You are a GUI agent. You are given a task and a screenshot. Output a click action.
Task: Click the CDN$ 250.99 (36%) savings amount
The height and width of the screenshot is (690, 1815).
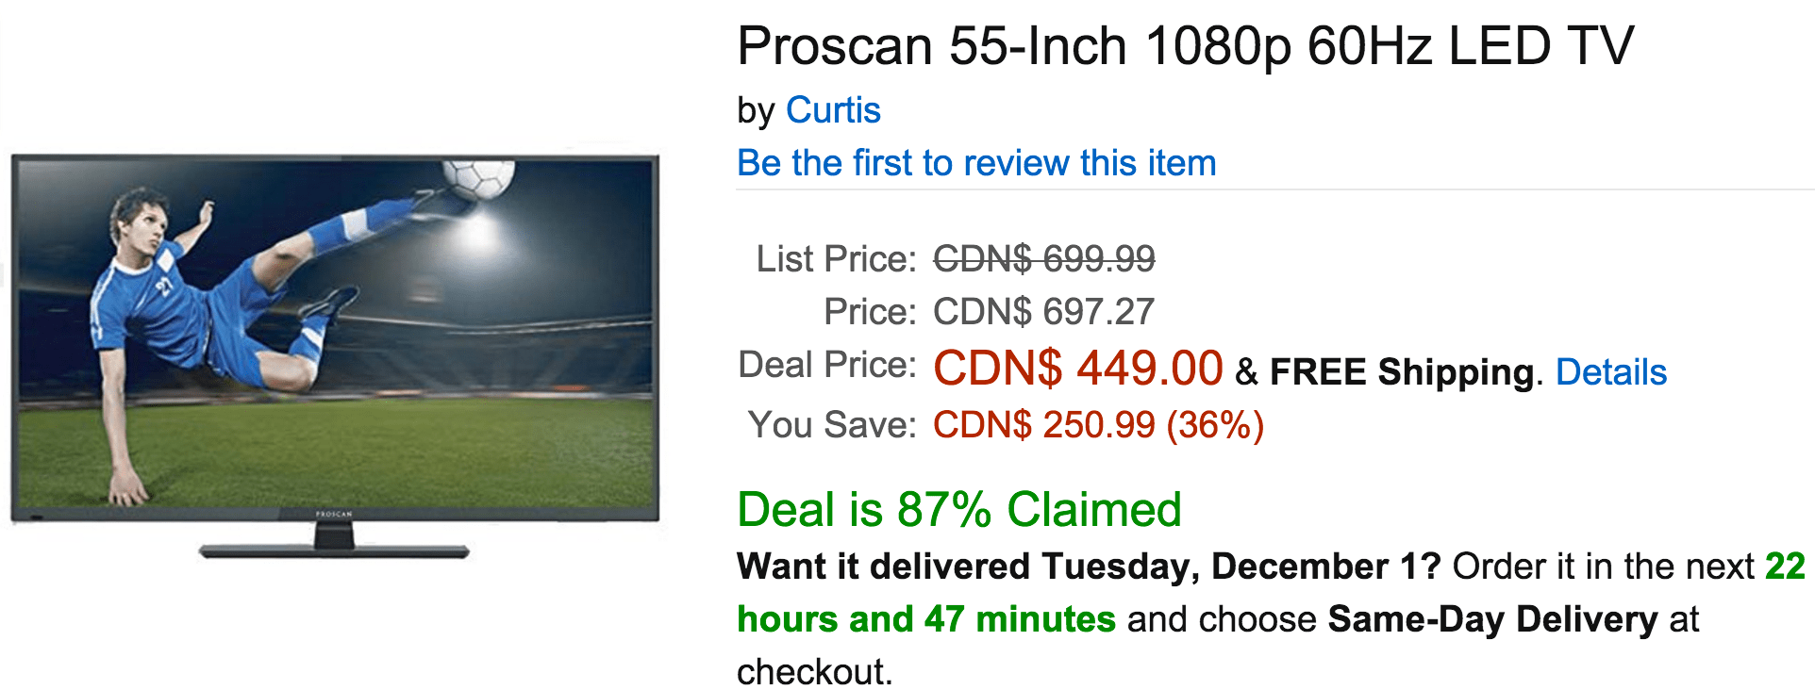click(x=1098, y=425)
